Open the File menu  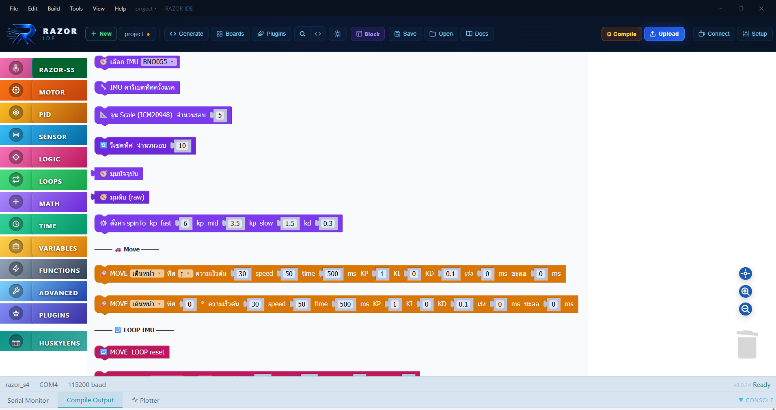coord(14,9)
